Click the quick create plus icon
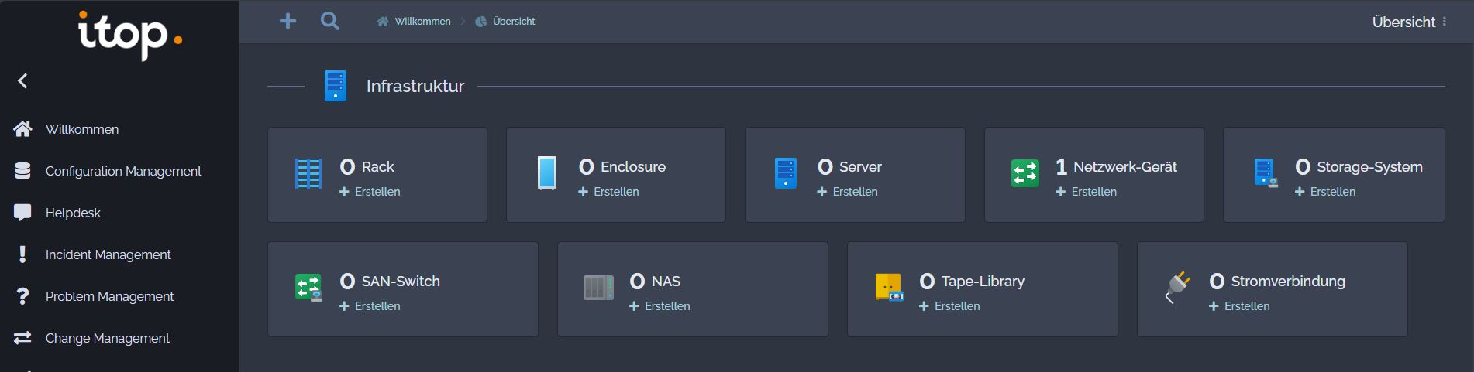Screen dimensions: 1474x372 pyautogui.click(x=288, y=22)
